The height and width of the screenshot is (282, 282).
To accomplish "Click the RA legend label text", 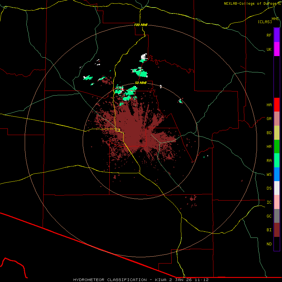I will coord(269,160).
